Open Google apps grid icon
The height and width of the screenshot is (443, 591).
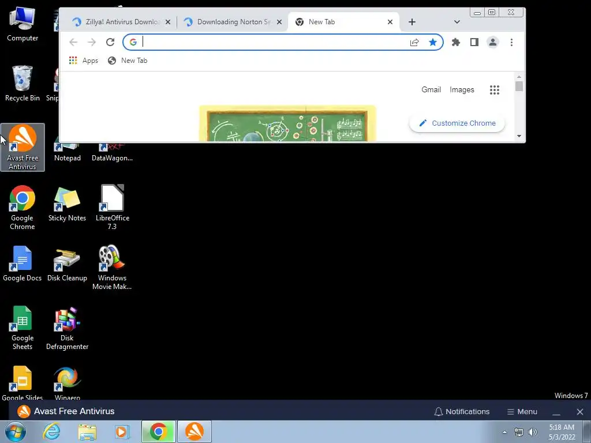[495, 89]
